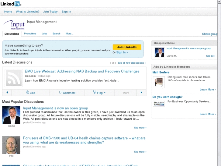The height and width of the screenshot is (166, 221).
Task: Open the CMS-1500 and UB-04 discussion title
Action: click(x=84, y=140)
